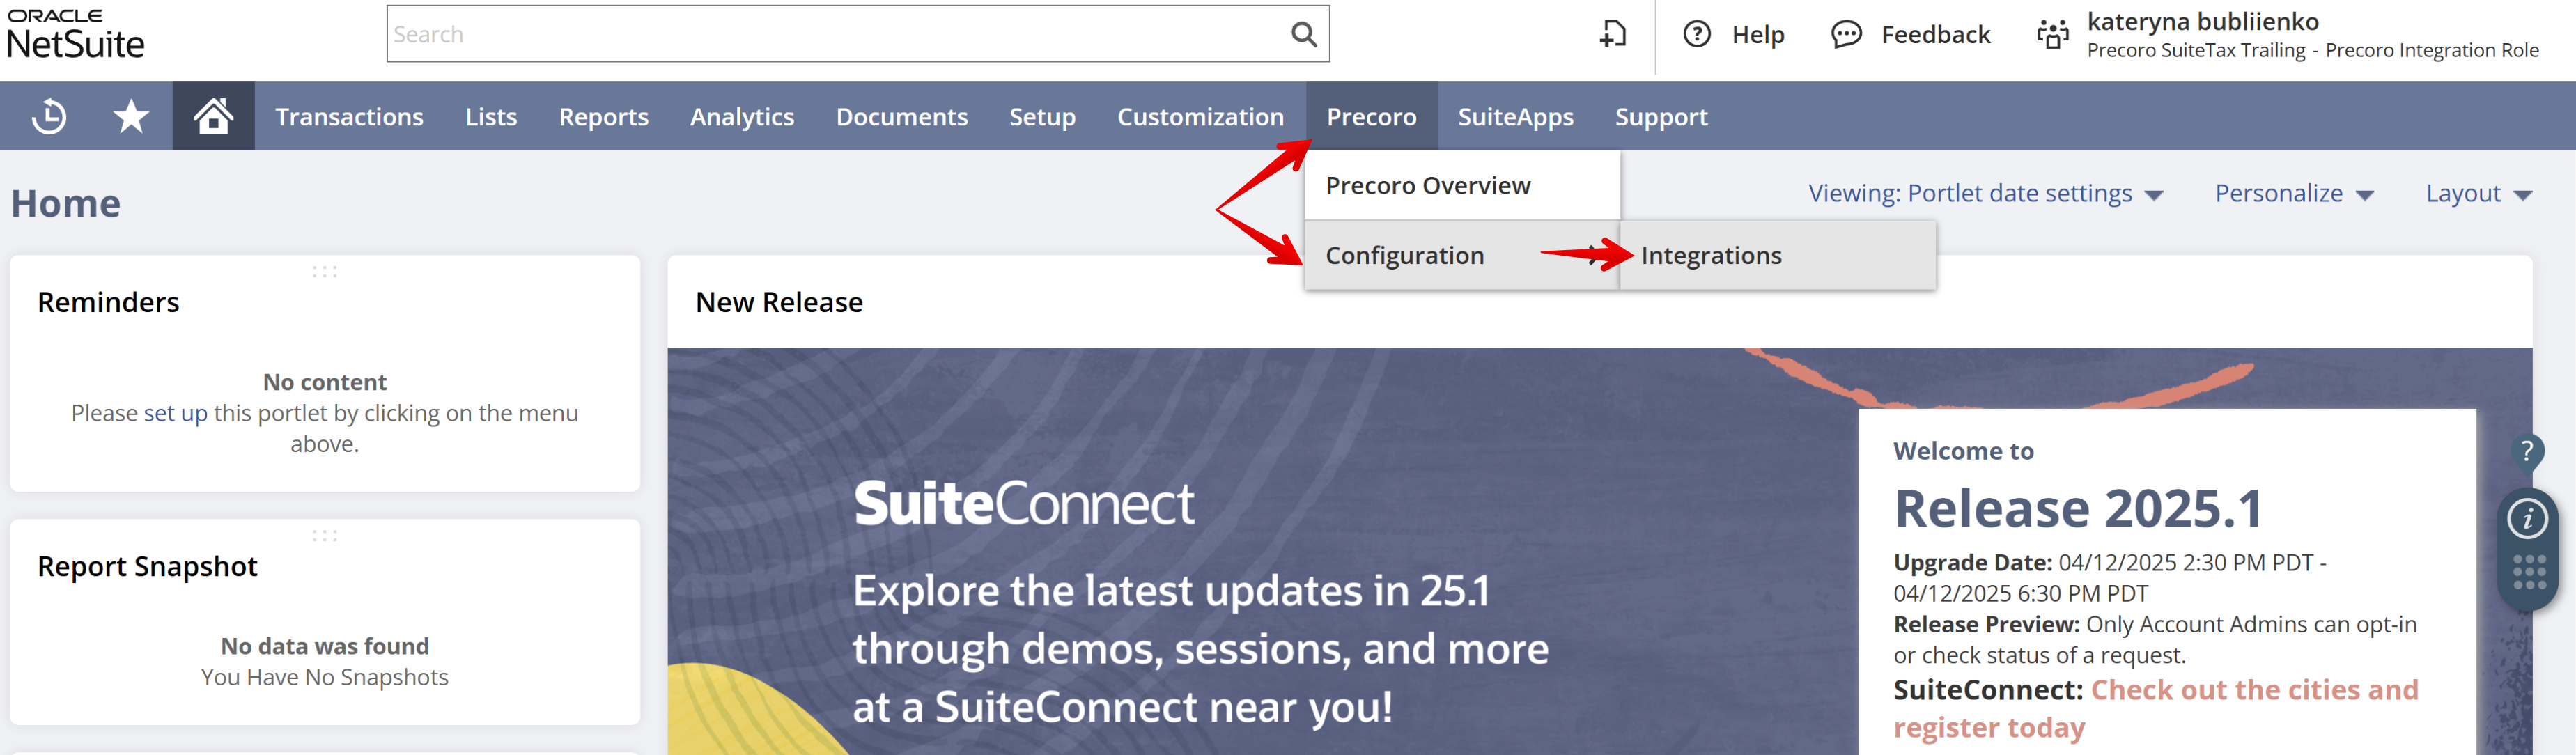Screen dimensions: 2576x755
Task: Click the Precoro menu tab
Action: coord(1371,116)
